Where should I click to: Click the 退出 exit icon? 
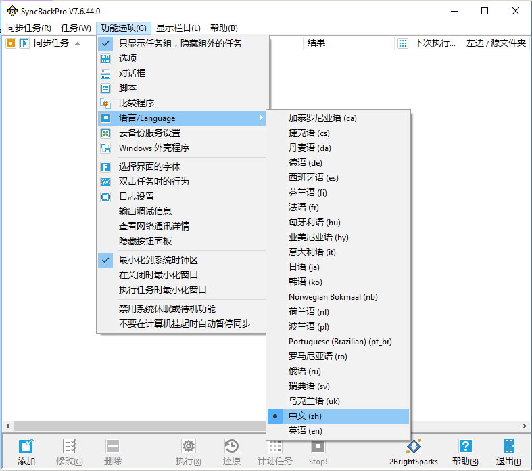(508, 446)
